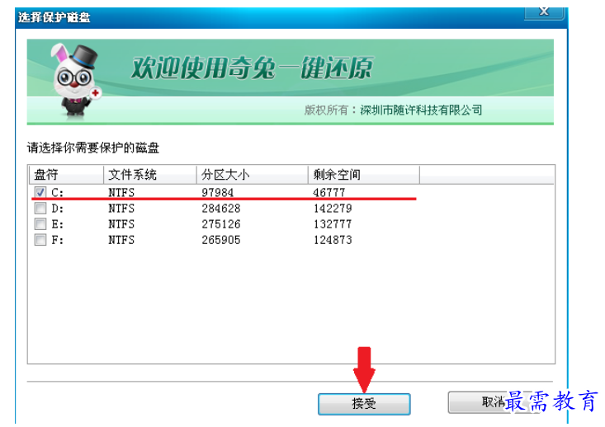The height and width of the screenshot is (427, 605).
Task: Click the F: drive letter label
Action: click(x=58, y=240)
